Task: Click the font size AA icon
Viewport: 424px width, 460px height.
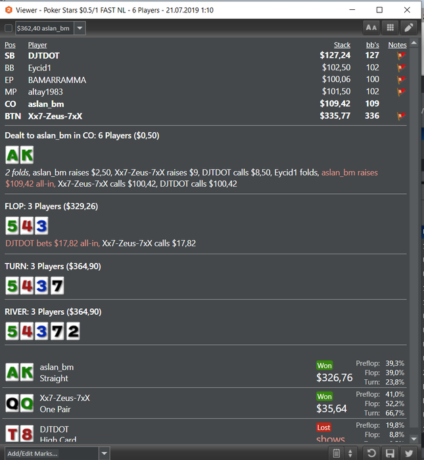Action: pos(371,28)
